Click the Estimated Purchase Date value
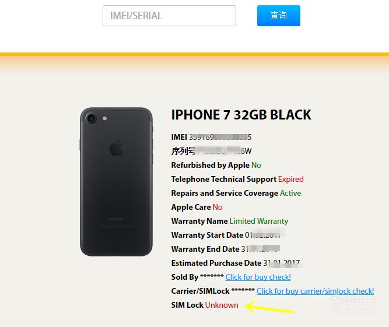 [282, 263]
